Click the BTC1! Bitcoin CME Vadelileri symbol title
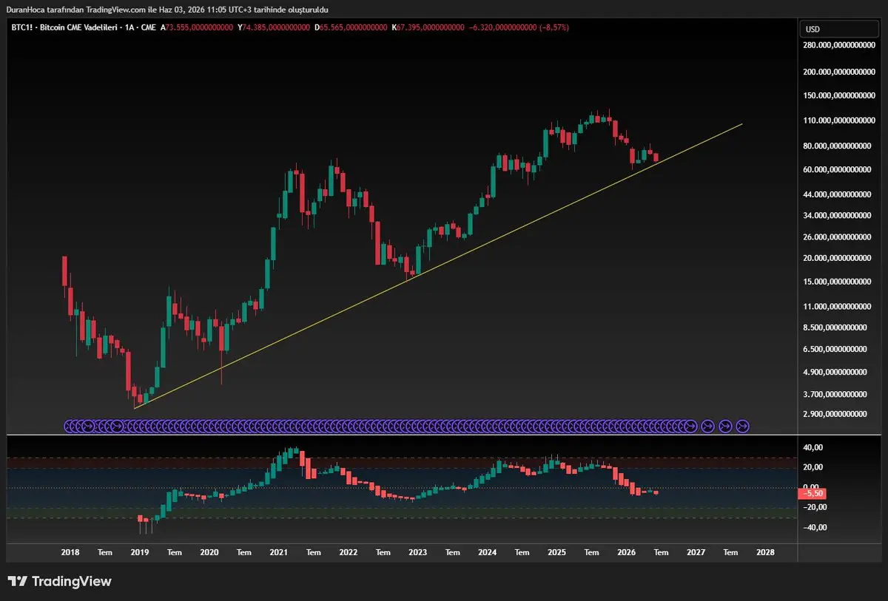 (81, 27)
